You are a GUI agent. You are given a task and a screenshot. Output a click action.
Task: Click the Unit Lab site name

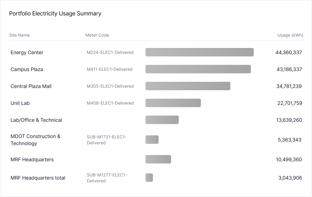point(20,103)
